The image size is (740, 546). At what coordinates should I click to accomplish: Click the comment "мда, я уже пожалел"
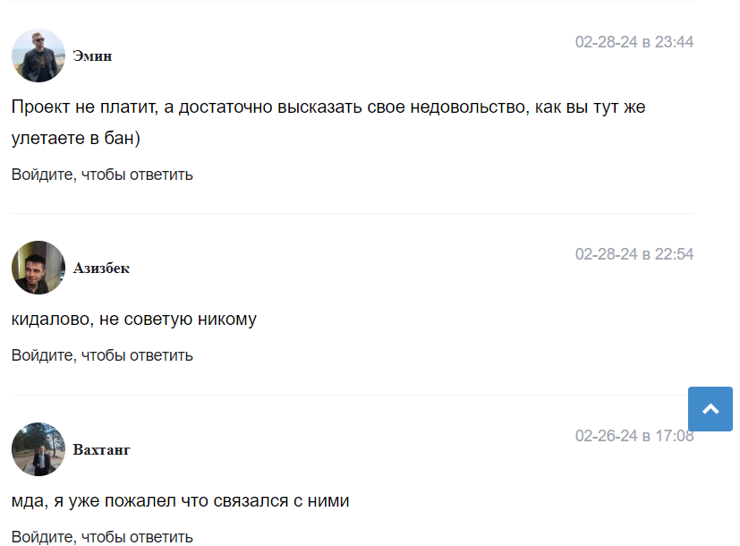pyautogui.click(x=180, y=500)
